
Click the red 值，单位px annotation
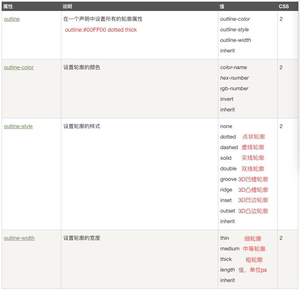(252, 270)
